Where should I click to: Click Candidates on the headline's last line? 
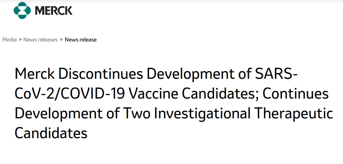coord(51,132)
